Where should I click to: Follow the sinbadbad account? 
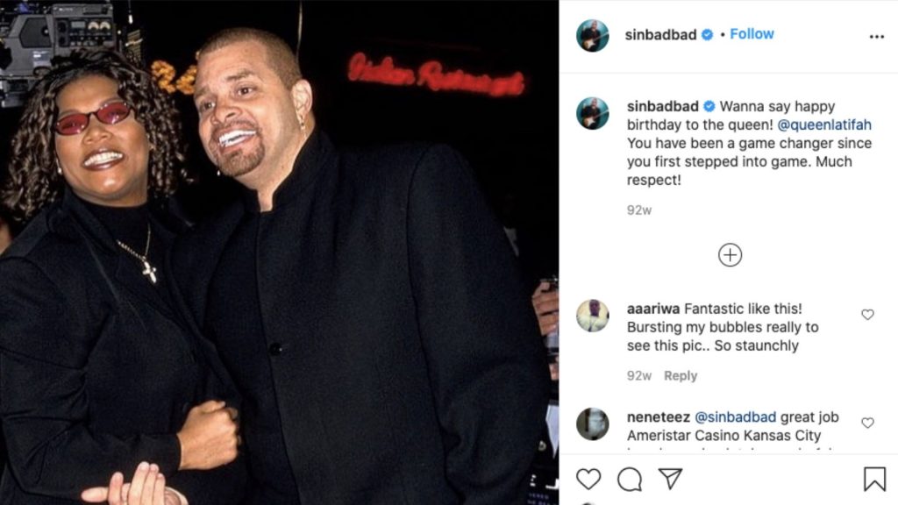click(x=752, y=34)
